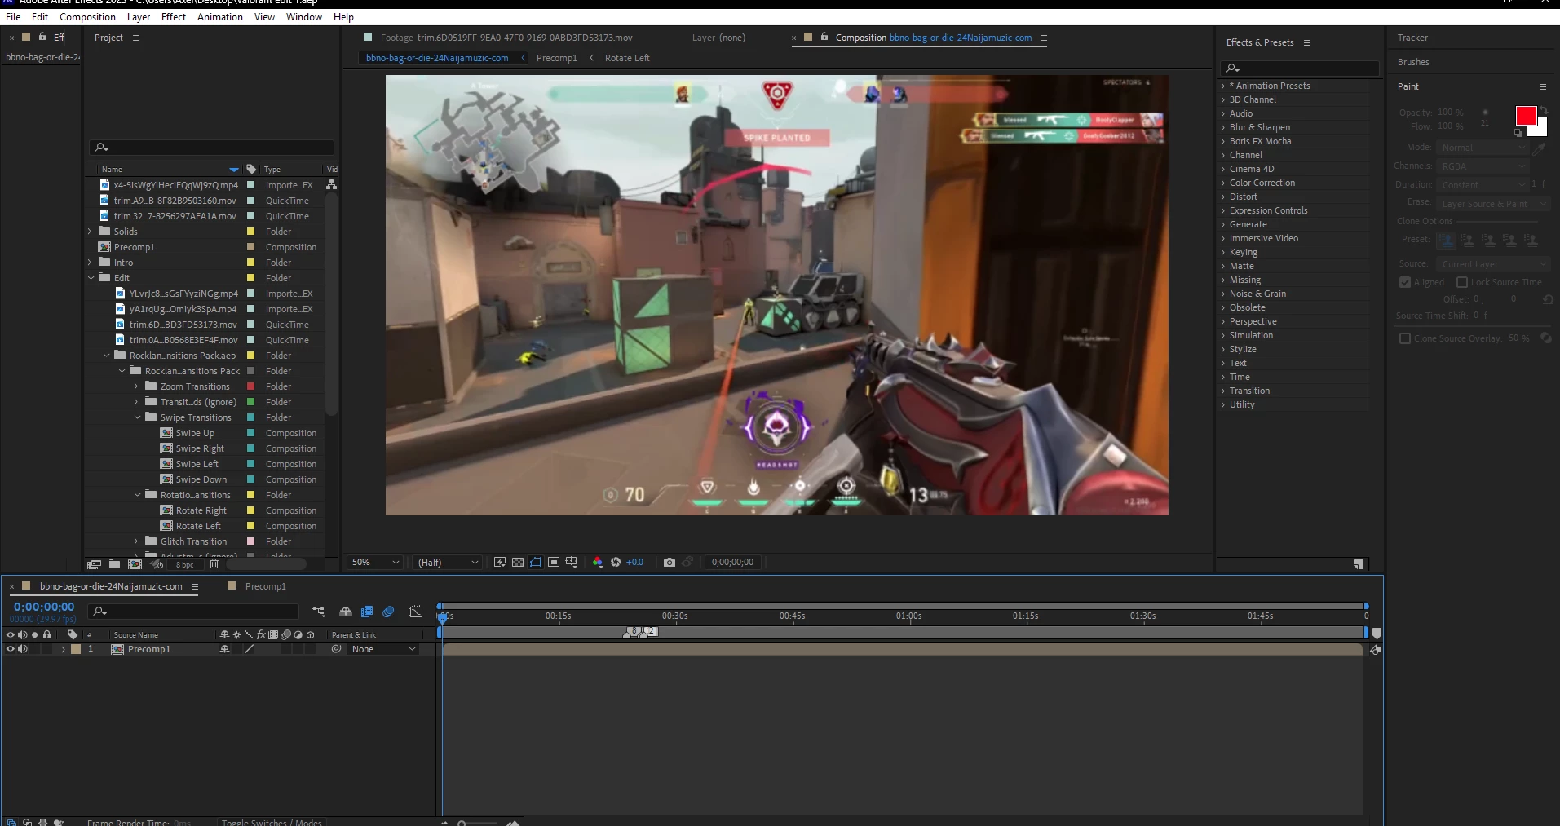Toggle Aligned checkbox in Paint panel
This screenshot has width=1560, height=826.
point(1405,282)
